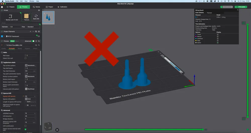Open macOS Control Center icon

tap(235, 1)
